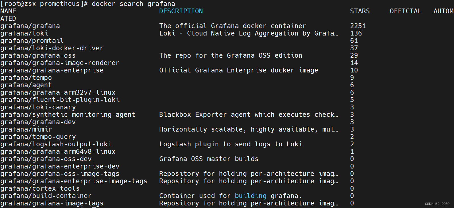Click the grafana/grafana-oss-dev image name
The width and height of the screenshot is (454, 208).
point(46,159)
